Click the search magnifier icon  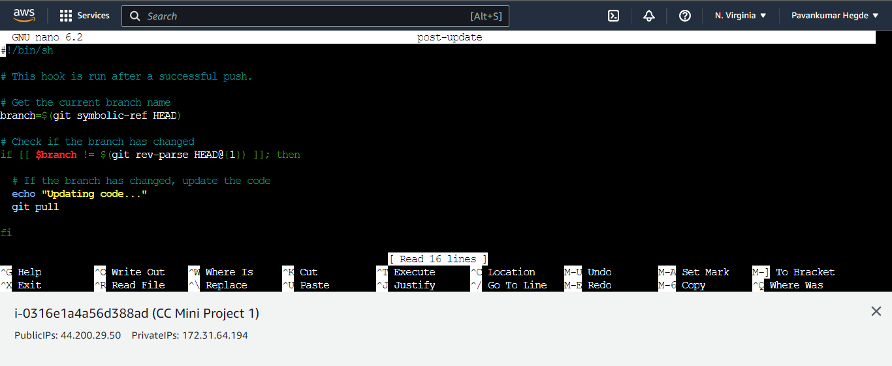[135, 16]
